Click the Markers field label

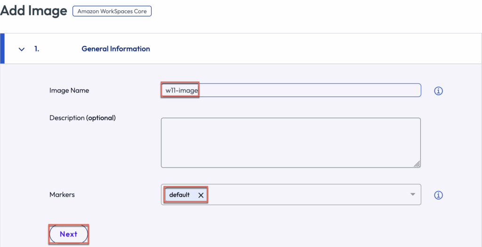(x=62, y=194)
